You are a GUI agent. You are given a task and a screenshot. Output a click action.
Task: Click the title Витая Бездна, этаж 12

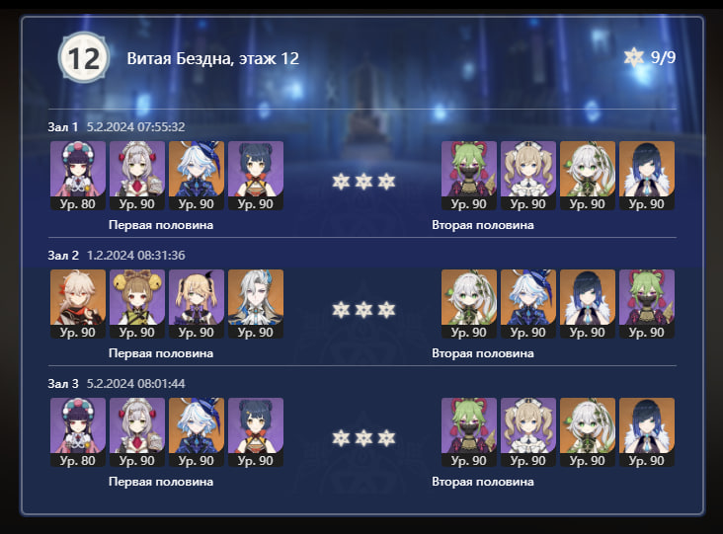click(x=213, y=58)
